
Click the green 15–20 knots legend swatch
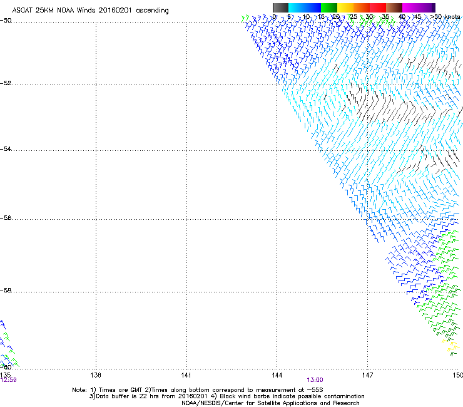point(329,8)
